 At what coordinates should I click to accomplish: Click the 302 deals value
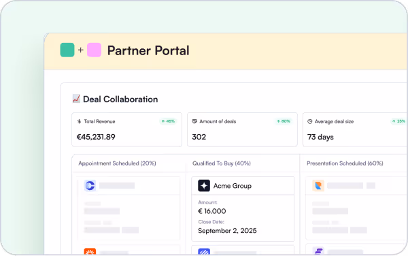point(199,137)
